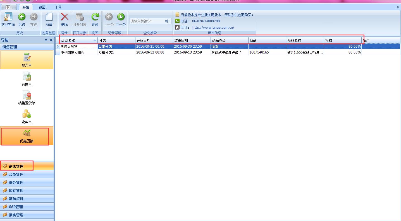The height and width of the screenshot is (221, 401).
Task: Collapse the ribbon with top-right chevron
Action: [398, 7]
